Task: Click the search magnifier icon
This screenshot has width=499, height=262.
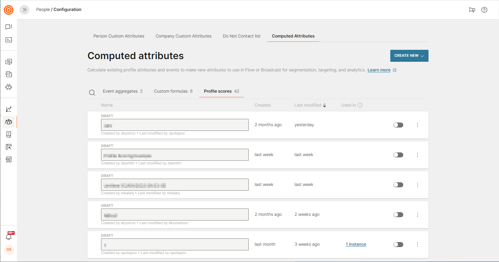Action: pyautogui.click(x=92, y=93)
